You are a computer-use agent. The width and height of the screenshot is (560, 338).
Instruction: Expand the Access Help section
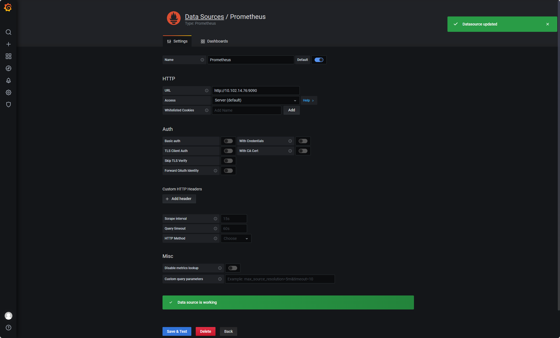click(x=309, y=100)
